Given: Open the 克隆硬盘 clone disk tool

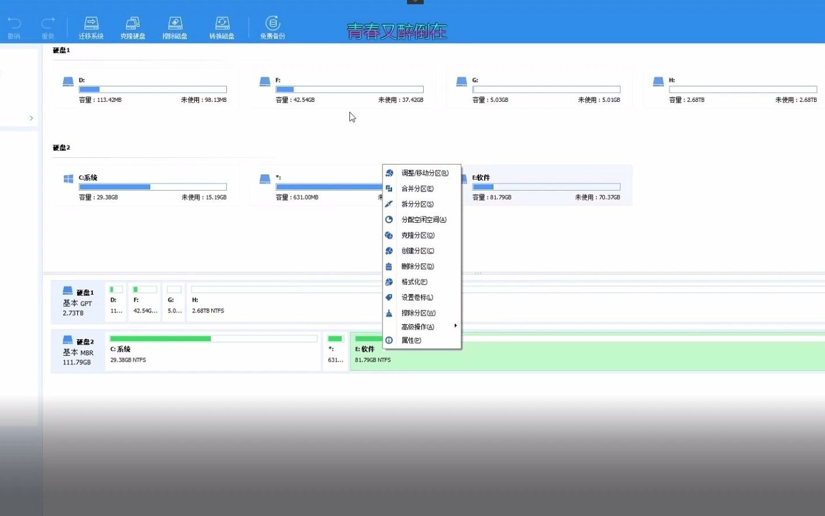Looking at the screenshot, I should 133,27.
